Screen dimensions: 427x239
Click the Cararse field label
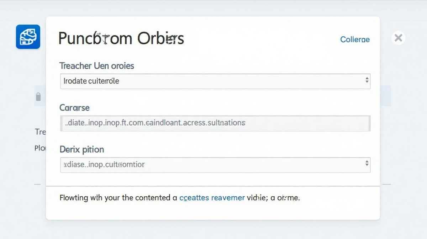(x=75, y=107)
